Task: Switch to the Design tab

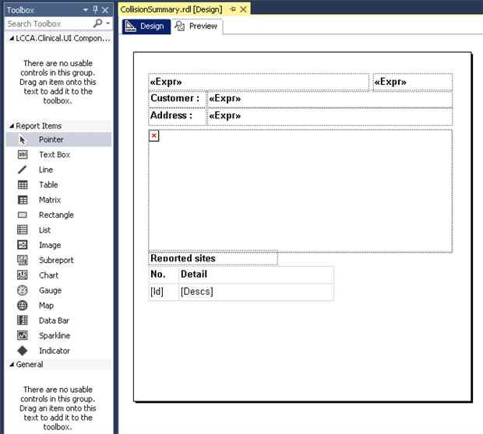Action: coord(145,26)
